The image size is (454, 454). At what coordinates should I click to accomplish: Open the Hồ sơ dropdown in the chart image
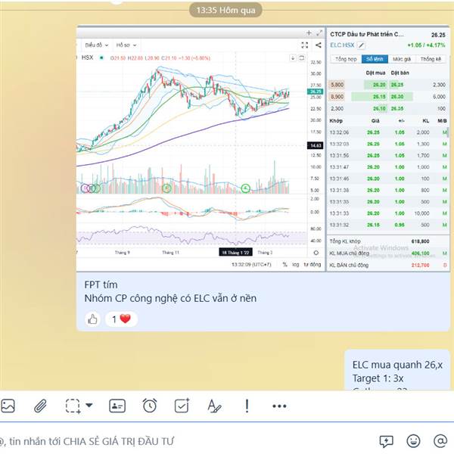(126, 45)
